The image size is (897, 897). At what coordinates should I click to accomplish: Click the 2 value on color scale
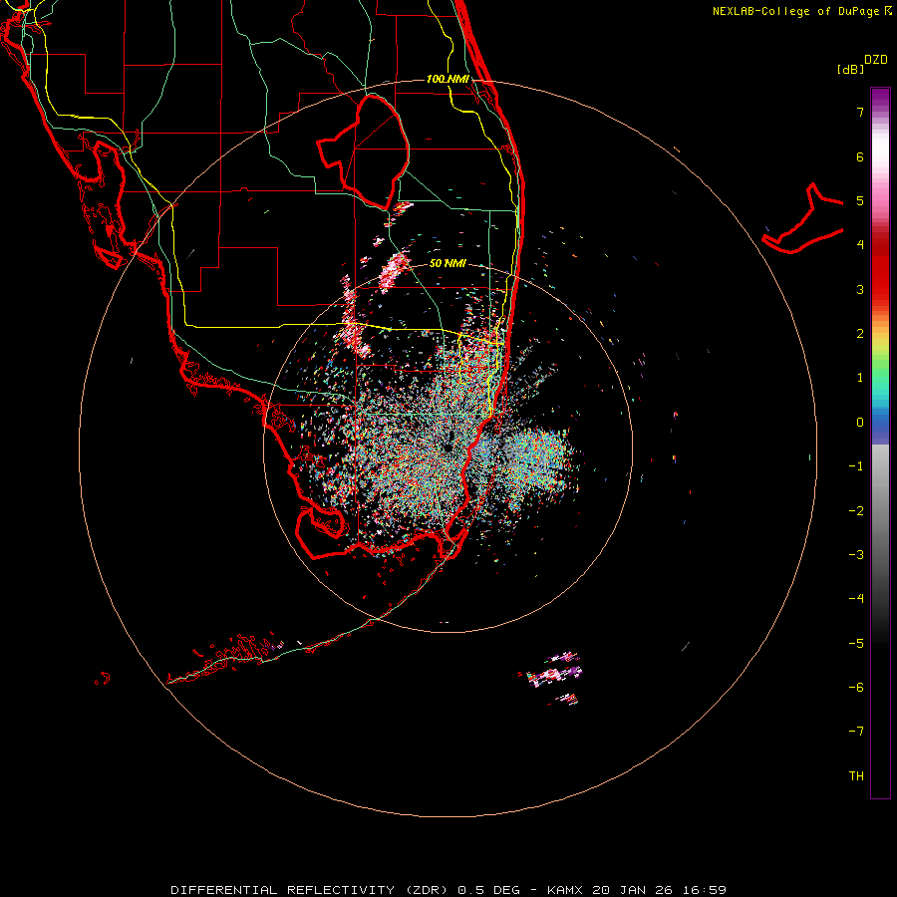860,334
